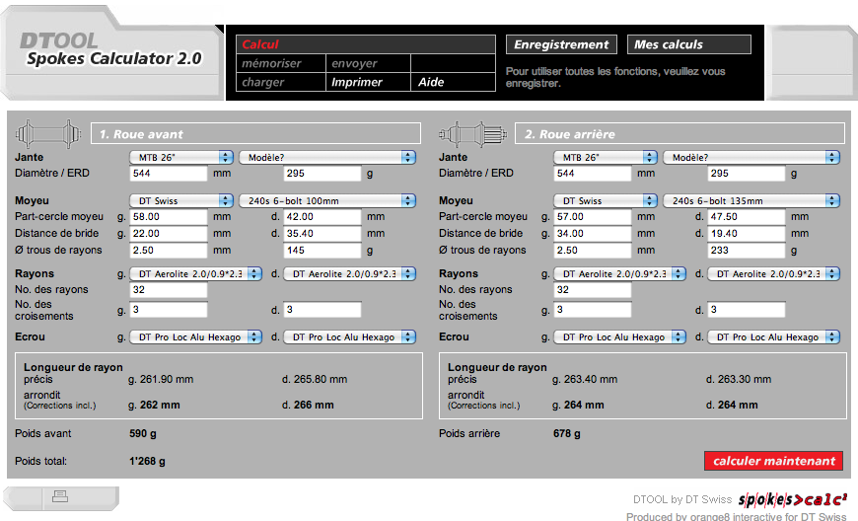Open front wheel Jante size dropdown MTB 26"
This screenshot has width=858, height=521.
(181, 158)
